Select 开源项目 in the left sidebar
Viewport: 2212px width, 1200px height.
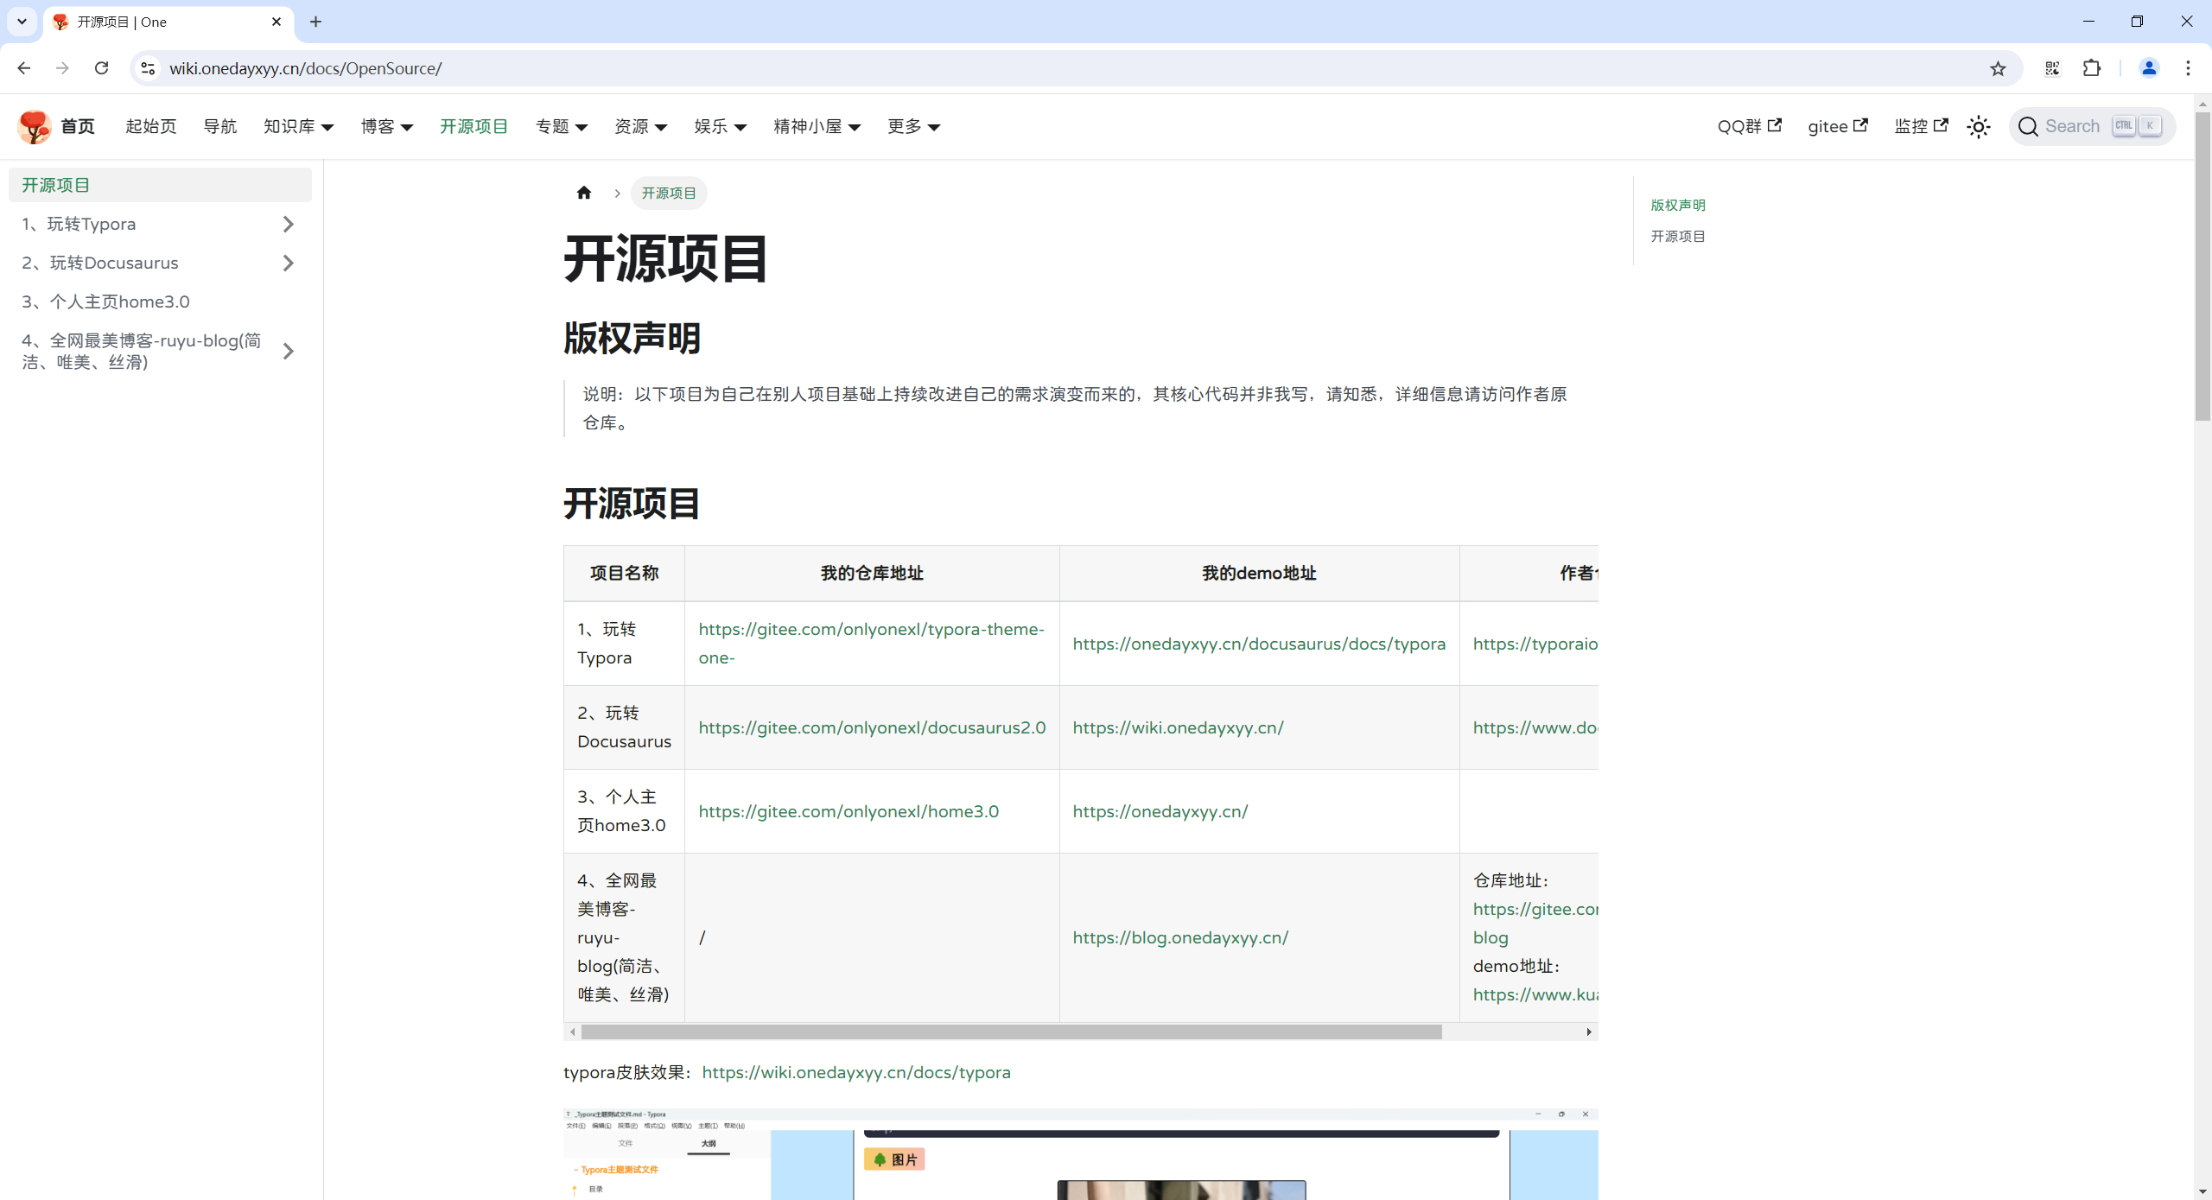pos(160,185)
